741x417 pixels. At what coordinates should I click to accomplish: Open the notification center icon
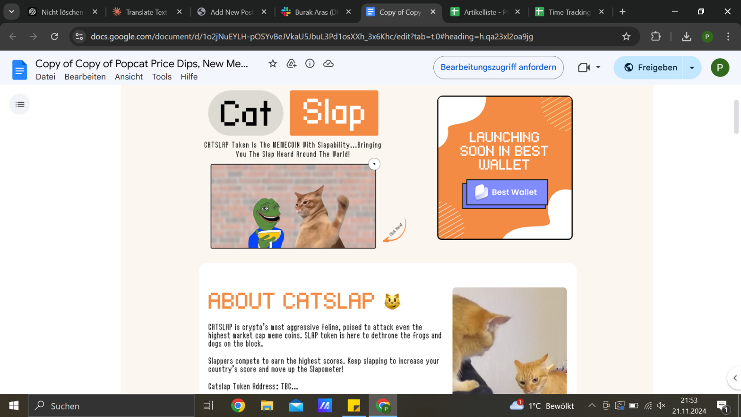click(x=722, y=406)
